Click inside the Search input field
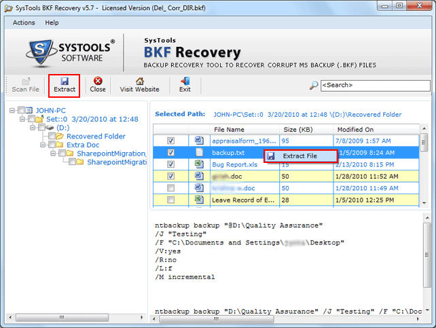 coord(375,86)
